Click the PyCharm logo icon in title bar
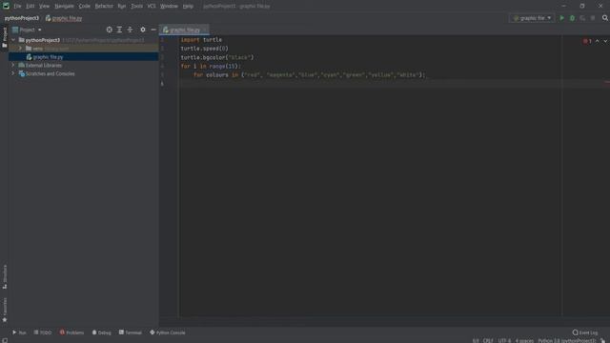The height and width of the screenshot is (343, 610). [6, 6]
